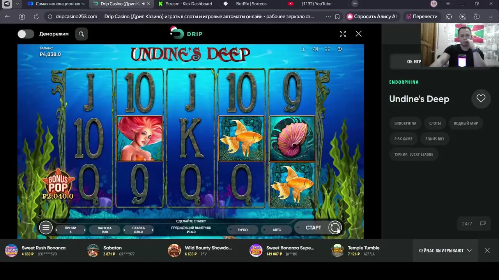499x280 pixels.
Task: Click the dripcasino253.com address field
Action: coord(76,17)
